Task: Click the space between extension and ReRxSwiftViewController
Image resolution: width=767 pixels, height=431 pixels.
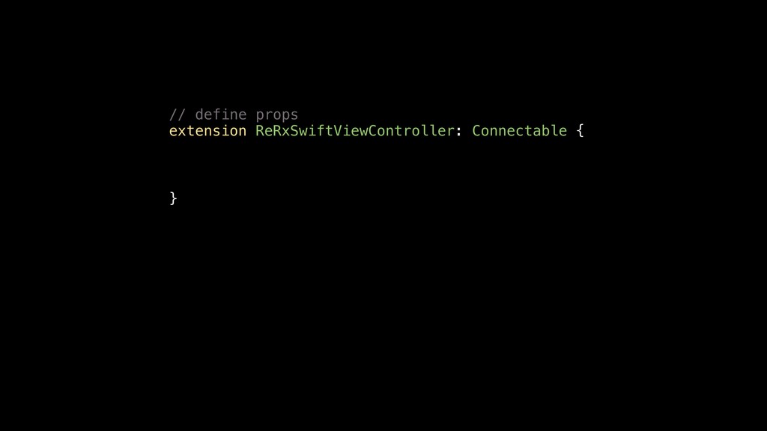Action: [x=251, y=130]
